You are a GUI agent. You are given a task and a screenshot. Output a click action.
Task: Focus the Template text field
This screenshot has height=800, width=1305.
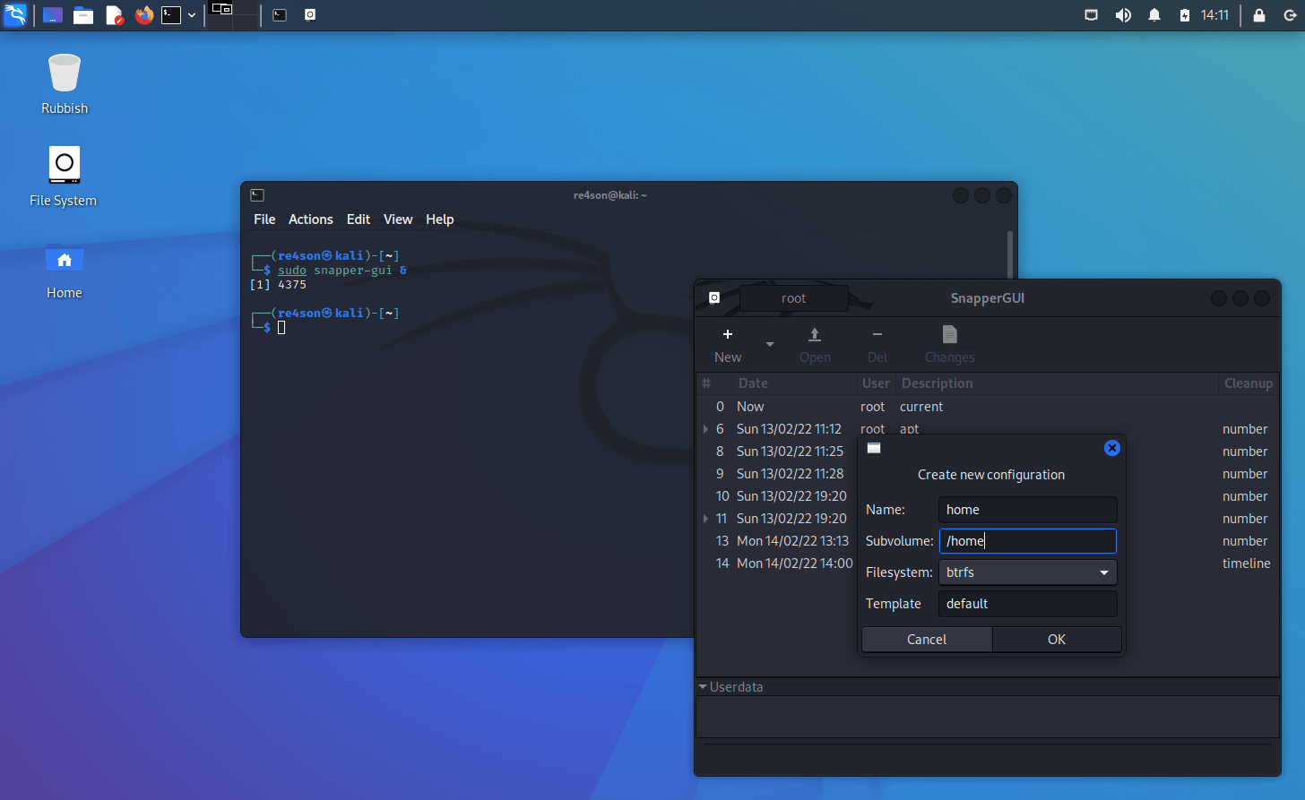1027,604
